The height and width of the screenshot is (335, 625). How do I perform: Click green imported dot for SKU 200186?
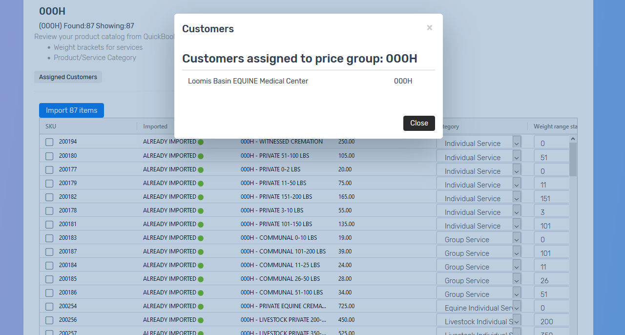(x=201, y=293)
